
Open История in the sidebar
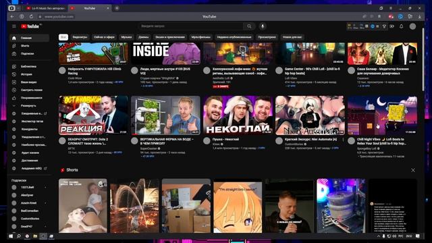[29, 74]
